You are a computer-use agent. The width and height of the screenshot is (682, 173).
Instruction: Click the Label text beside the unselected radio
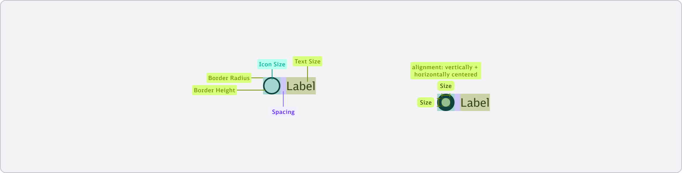(301, 86)
